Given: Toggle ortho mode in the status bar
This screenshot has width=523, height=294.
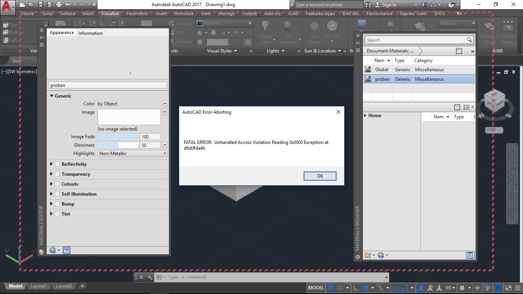Looking at the screenshot, I should click(x=357, y=287).
